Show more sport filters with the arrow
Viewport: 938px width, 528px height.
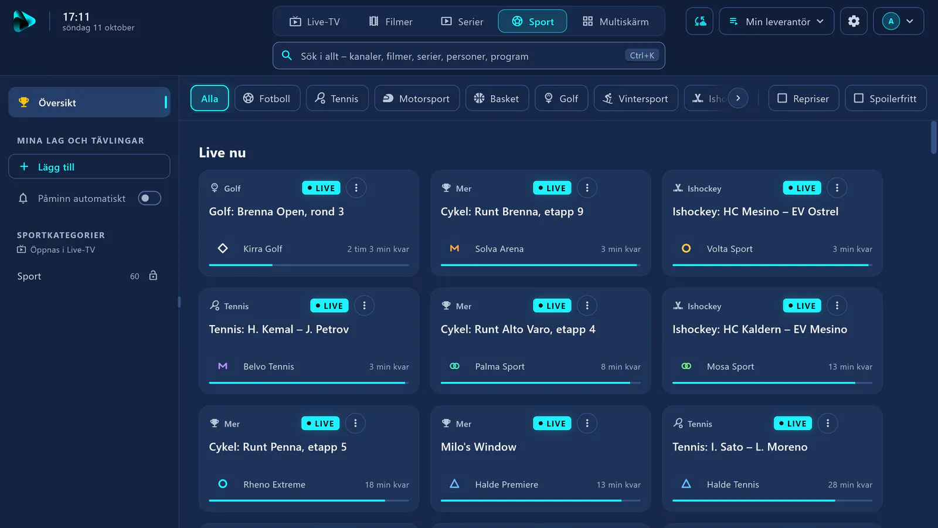pos(738,98)
